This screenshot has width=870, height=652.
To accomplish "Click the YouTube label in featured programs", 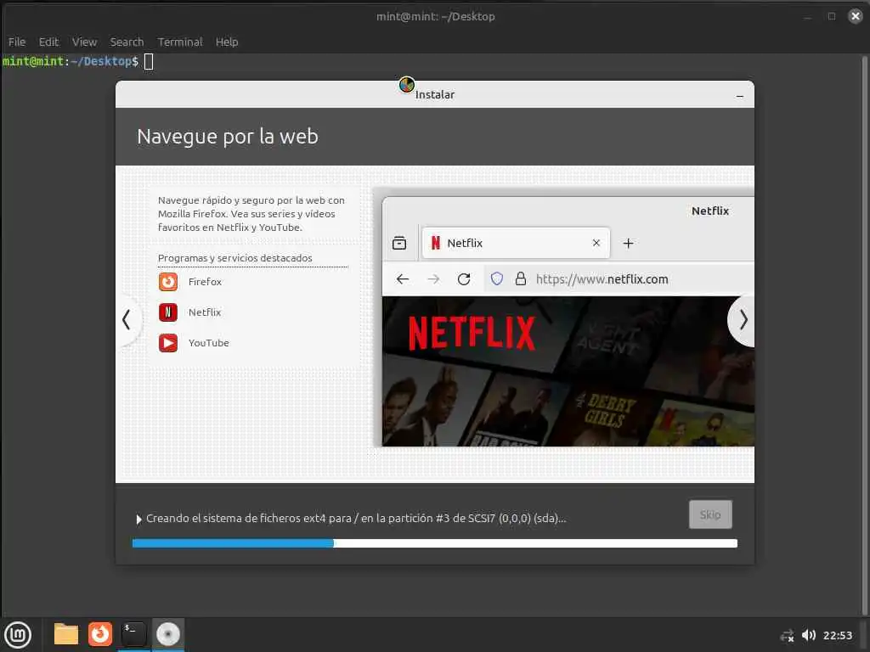I will click(x=209, y=343).
